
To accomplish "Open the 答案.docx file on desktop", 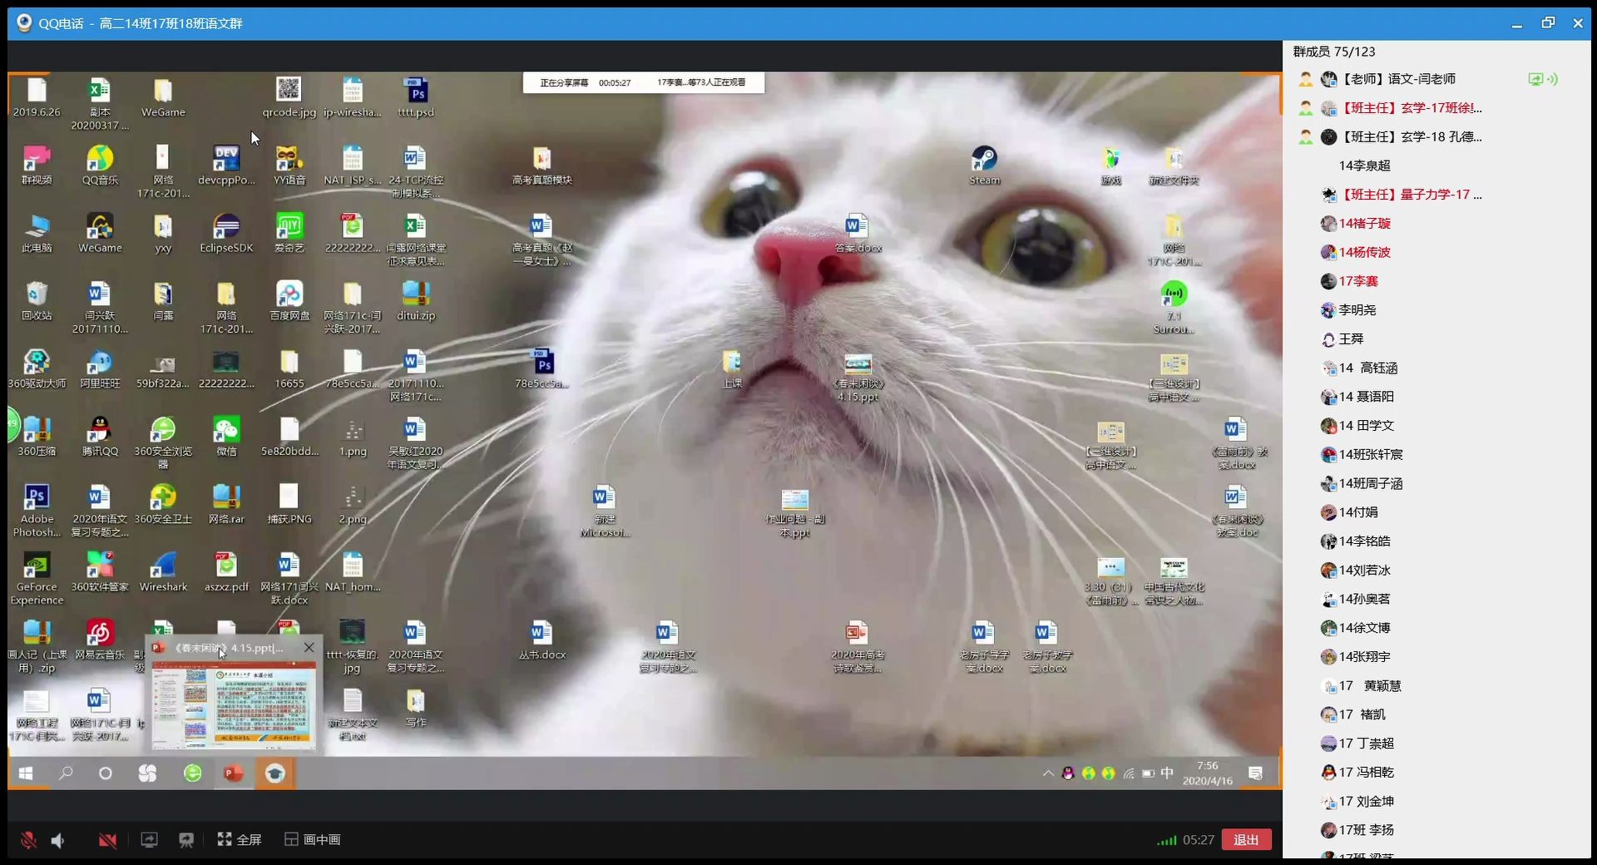I will [858, 233].
